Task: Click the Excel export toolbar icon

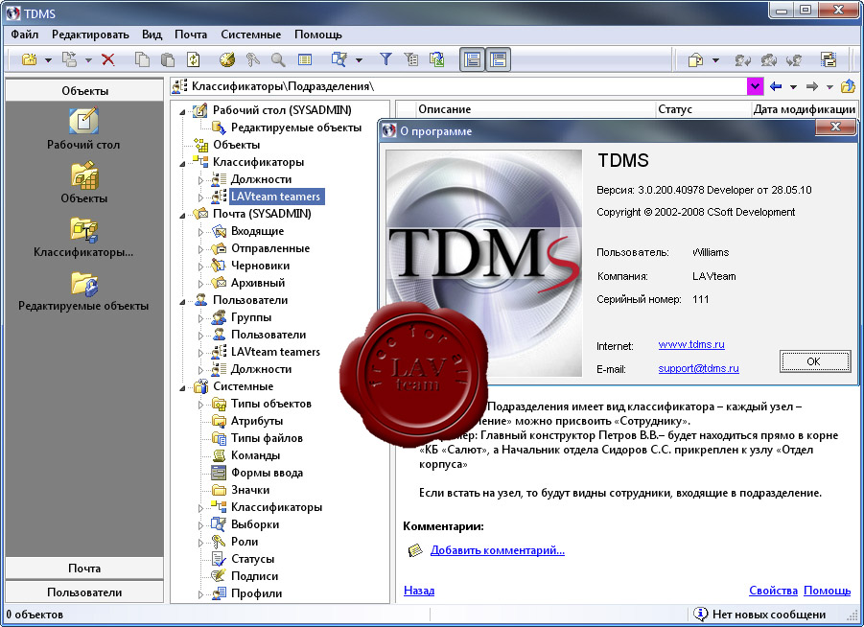Action: [437, 59]
